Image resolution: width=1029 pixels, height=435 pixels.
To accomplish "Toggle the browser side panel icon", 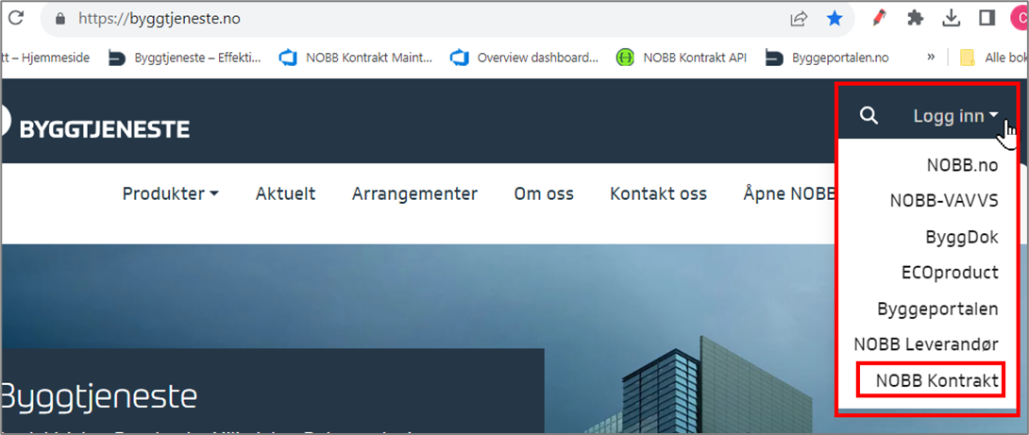I will coord(987,18).
